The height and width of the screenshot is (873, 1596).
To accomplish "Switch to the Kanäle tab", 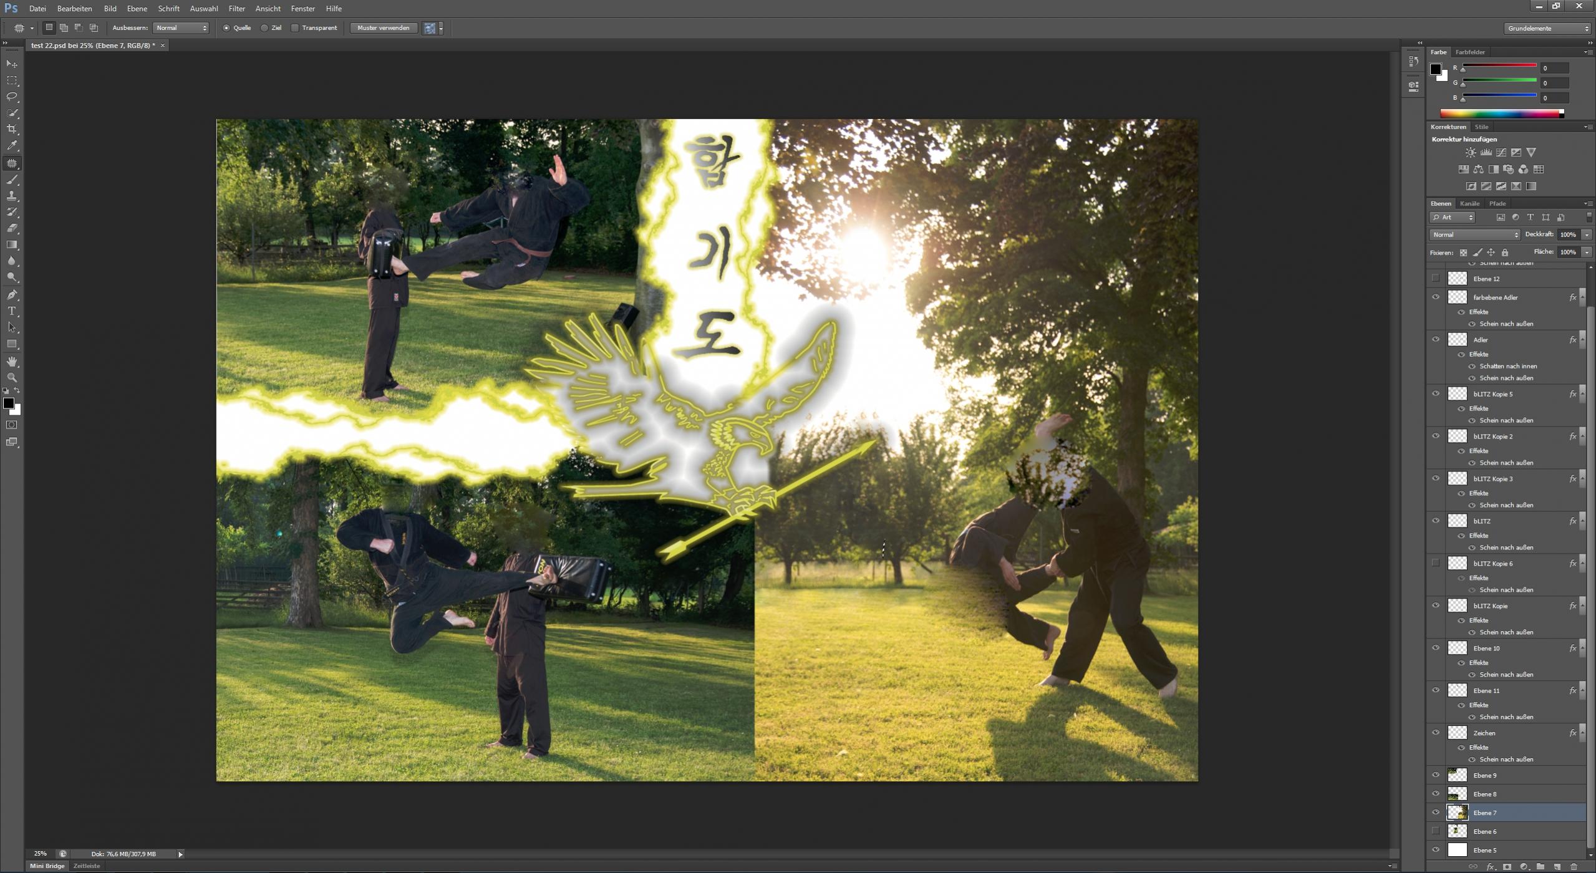I will 1469,204.
